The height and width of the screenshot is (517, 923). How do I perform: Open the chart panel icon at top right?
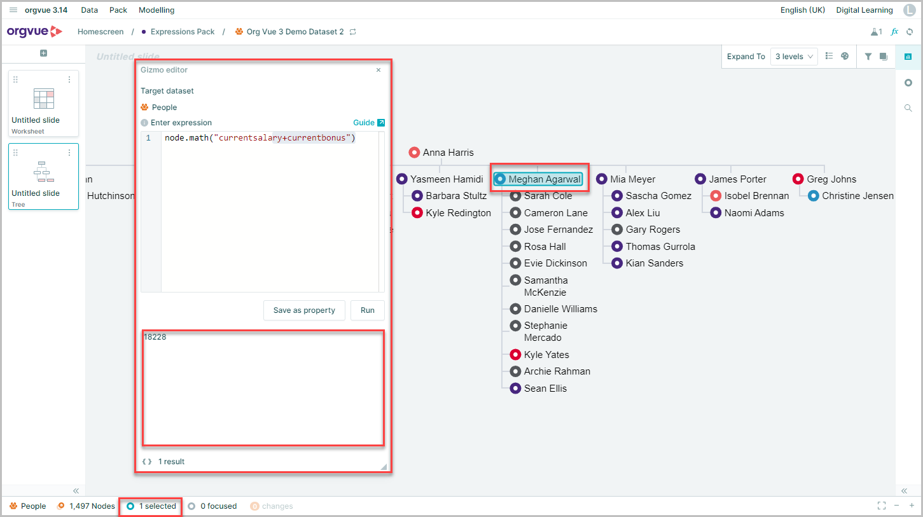click(908, 57)
